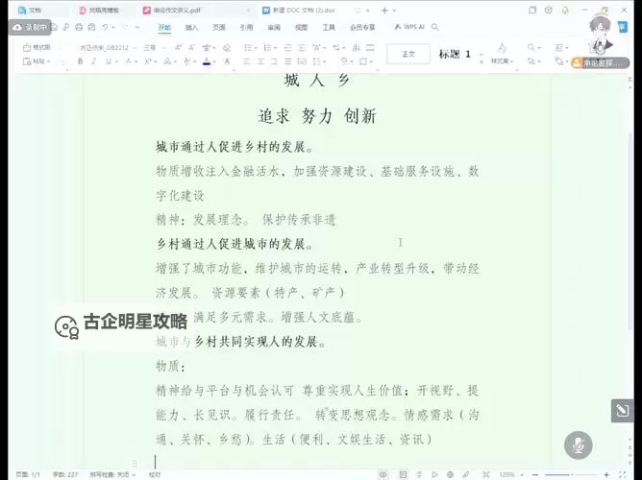This screenshot has height=480, width=642.
Task: Open the 视图 ribbon tab
Action: coord(302,28)
